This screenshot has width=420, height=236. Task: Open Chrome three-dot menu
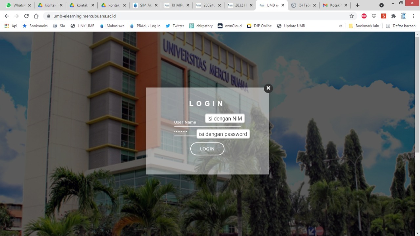click(x=413, y=16)
